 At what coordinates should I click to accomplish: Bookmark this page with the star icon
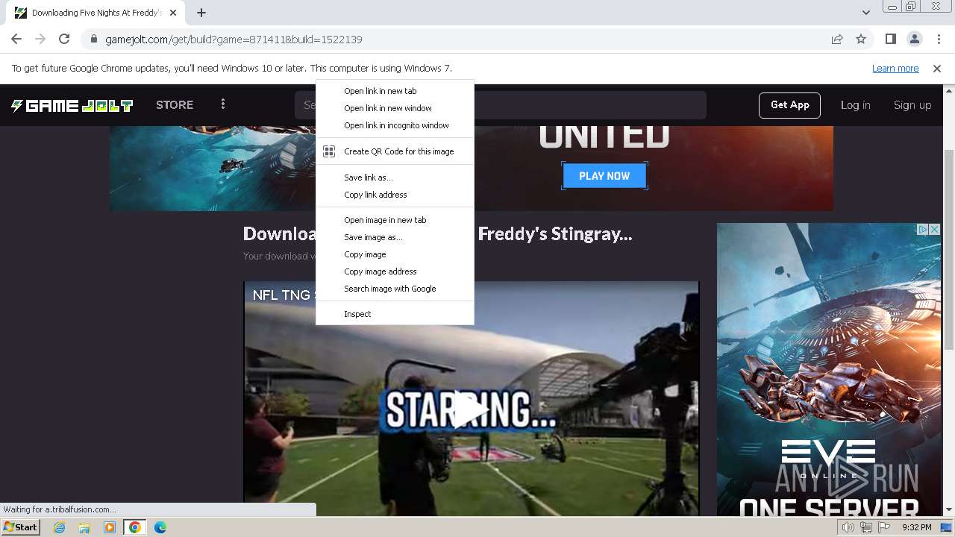[861, 40]
